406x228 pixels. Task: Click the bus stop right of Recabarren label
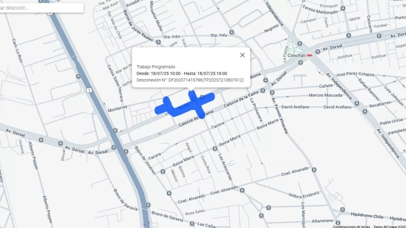click(365, 111)
